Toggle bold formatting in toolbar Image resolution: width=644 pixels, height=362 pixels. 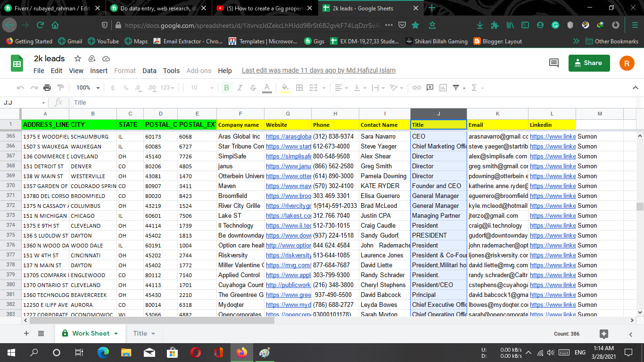[227, 88]
